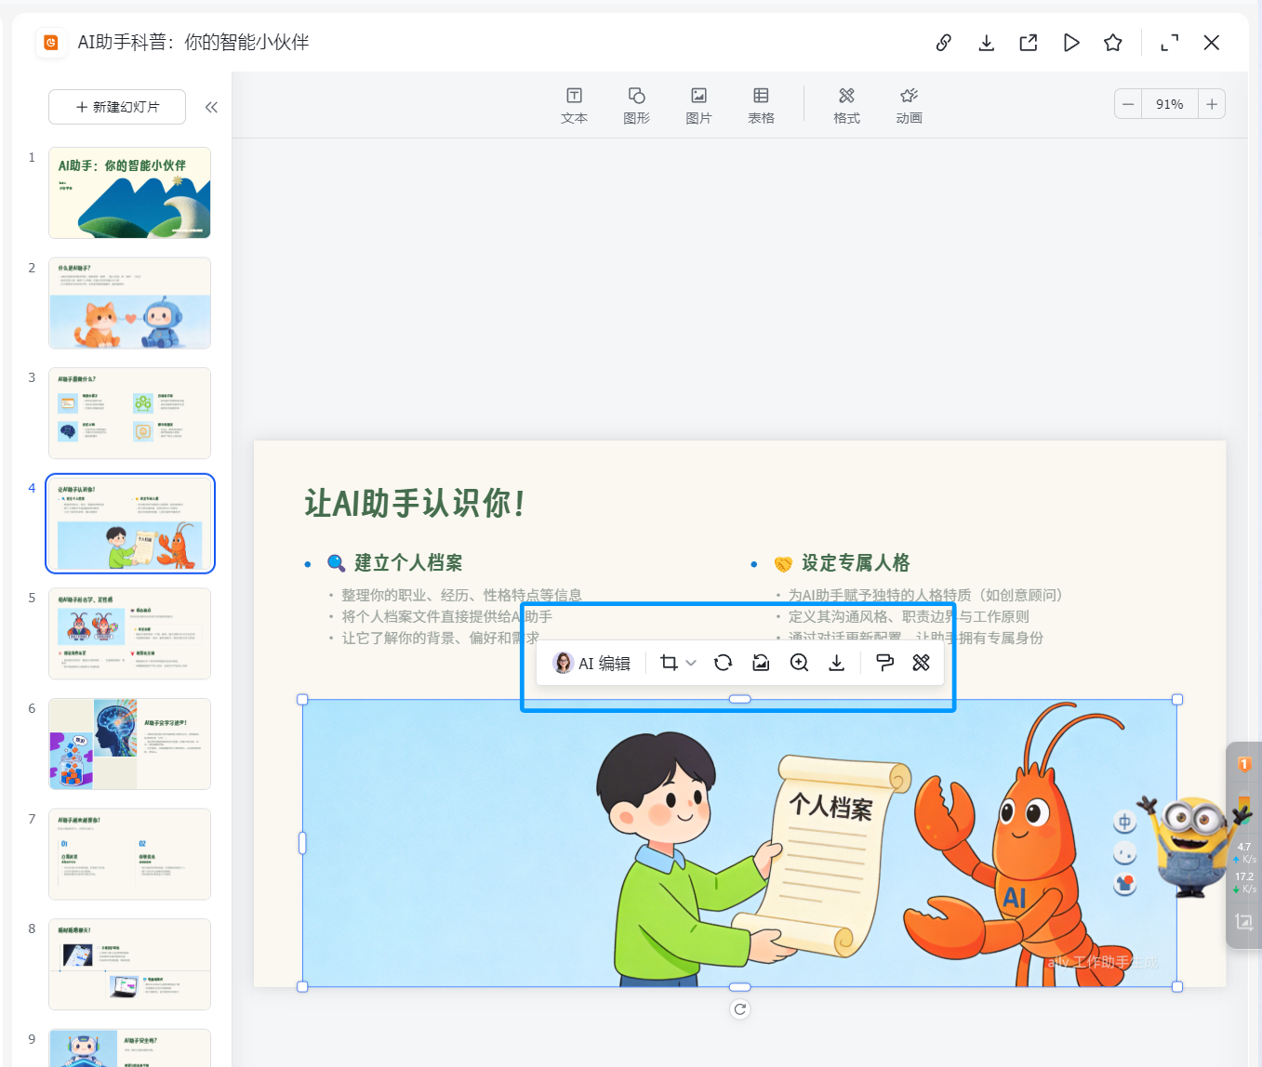The width and height of the screenshot is (1262, 1067).
Task: Enter fullscreen mode
Action: coord(1170,43)
